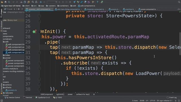This screenshot has width=181, height=102.
Task: Switch to character.component.ts tab
Action: tap(95, 9)
